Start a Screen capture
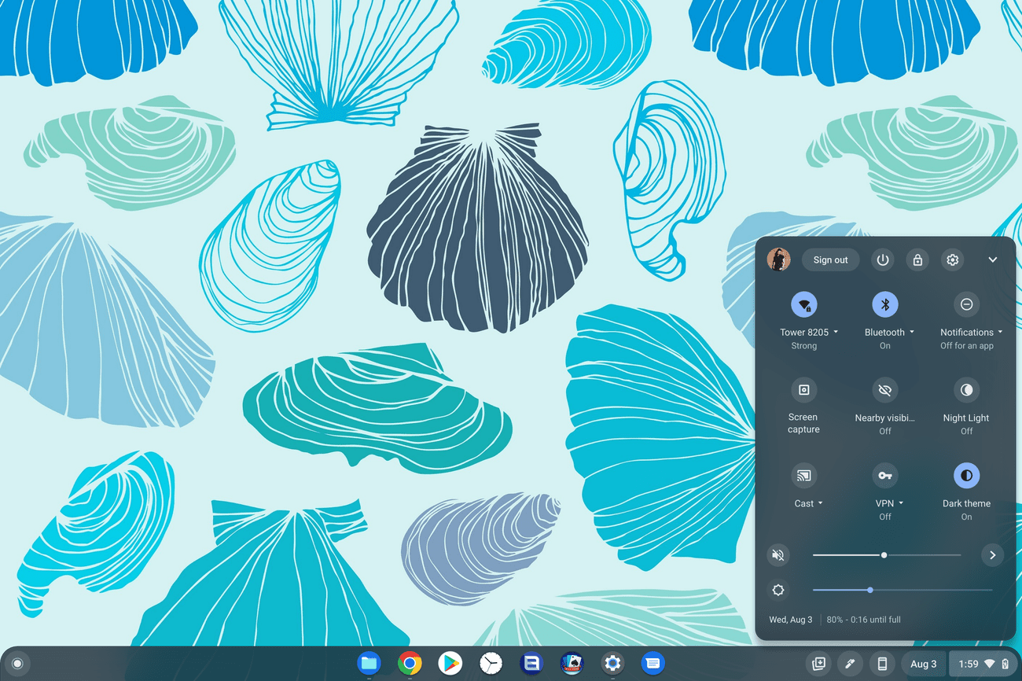The width and height of the screenshot is (1022, 681). 803,390
